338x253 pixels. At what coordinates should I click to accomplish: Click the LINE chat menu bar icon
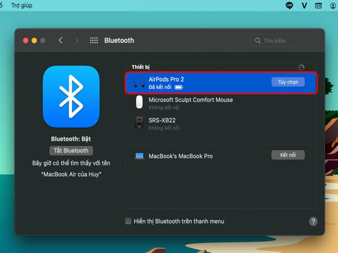pos(289,6)
